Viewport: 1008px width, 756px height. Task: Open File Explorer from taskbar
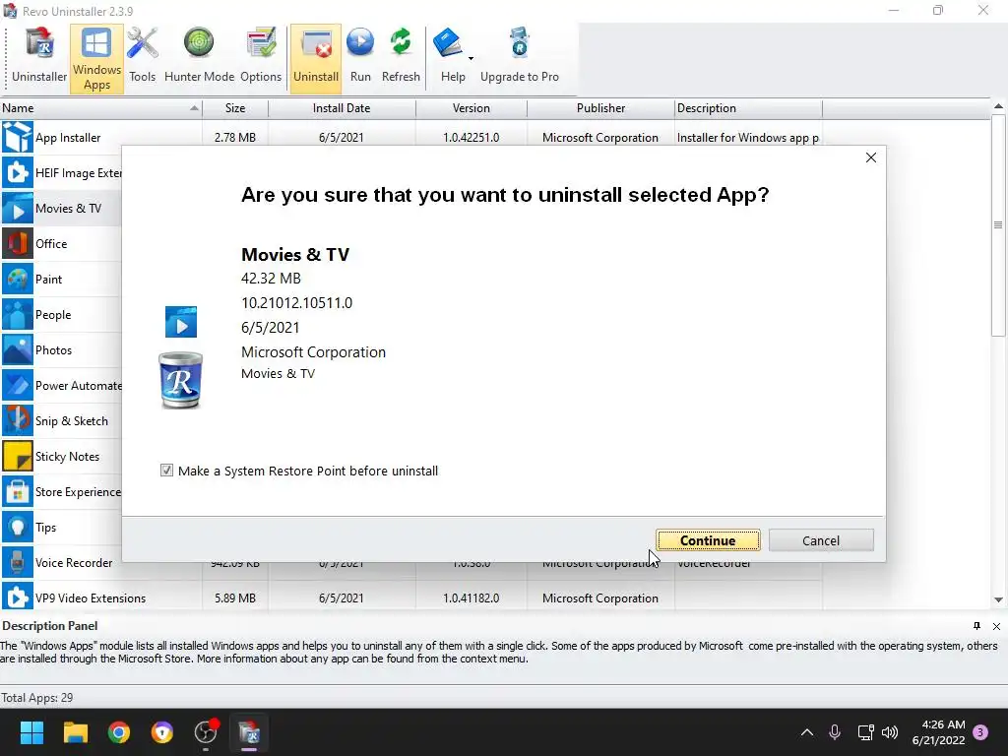click(75, 732)
